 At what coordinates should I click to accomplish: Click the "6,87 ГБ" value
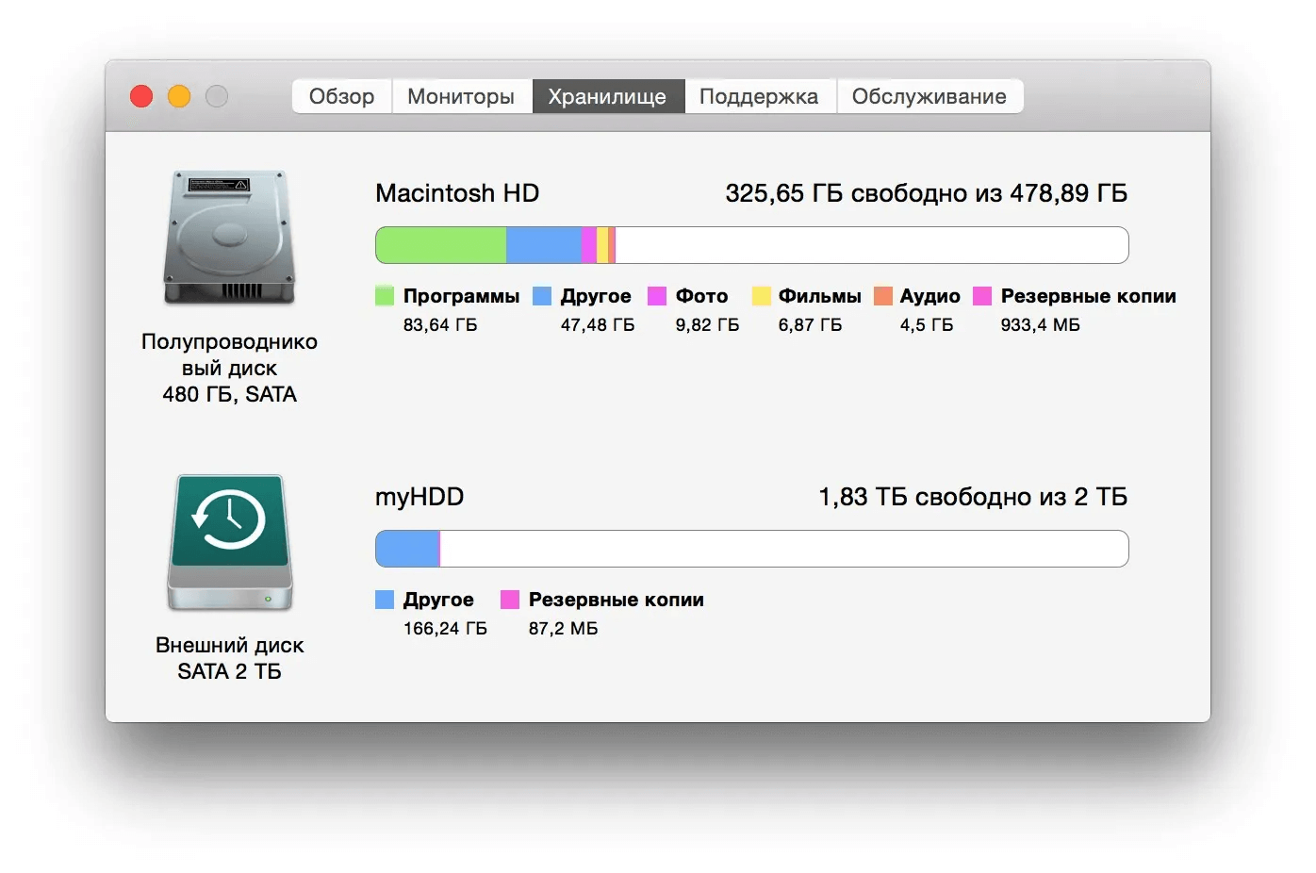point(811,325)
